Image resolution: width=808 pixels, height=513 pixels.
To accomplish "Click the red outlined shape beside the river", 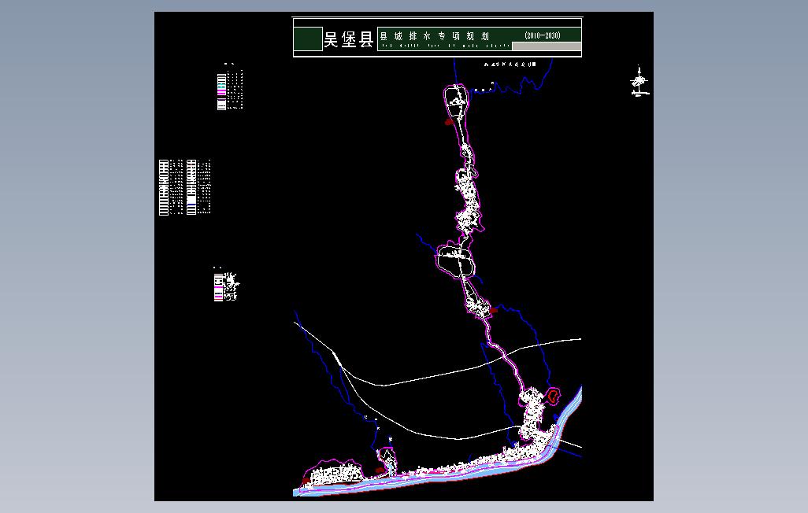I will [553, 396].
